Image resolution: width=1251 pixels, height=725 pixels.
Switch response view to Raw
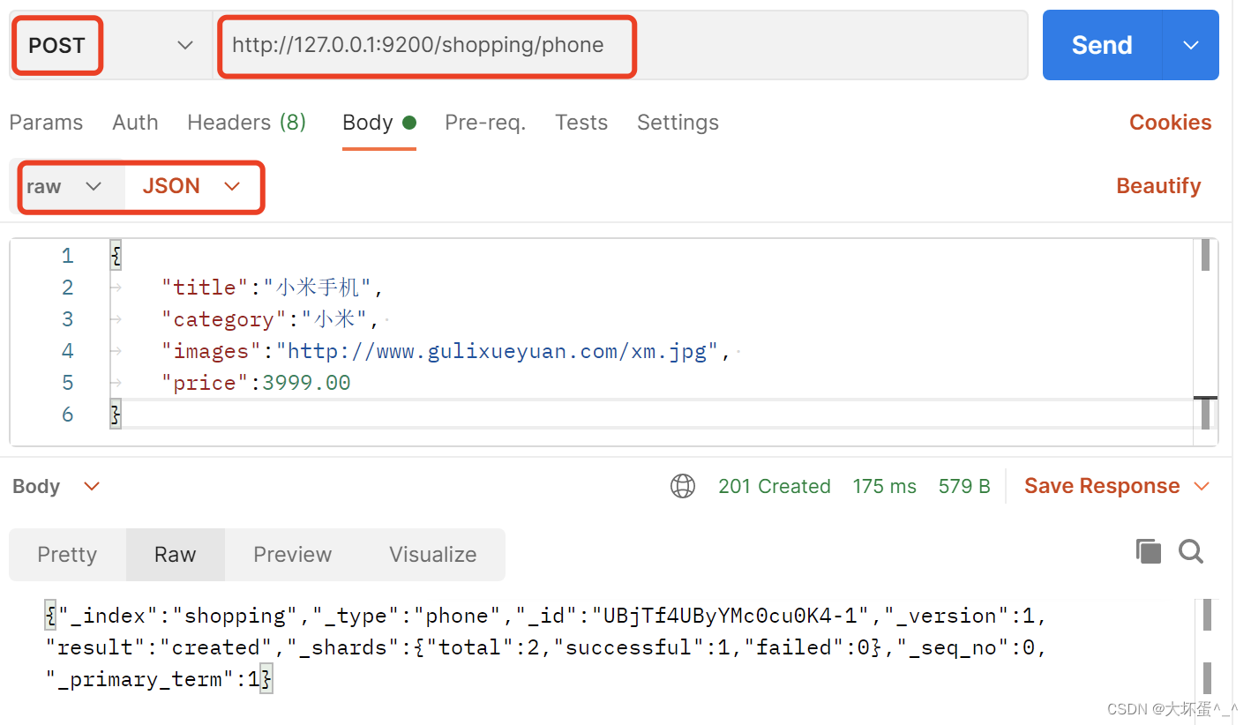point(175,555)
